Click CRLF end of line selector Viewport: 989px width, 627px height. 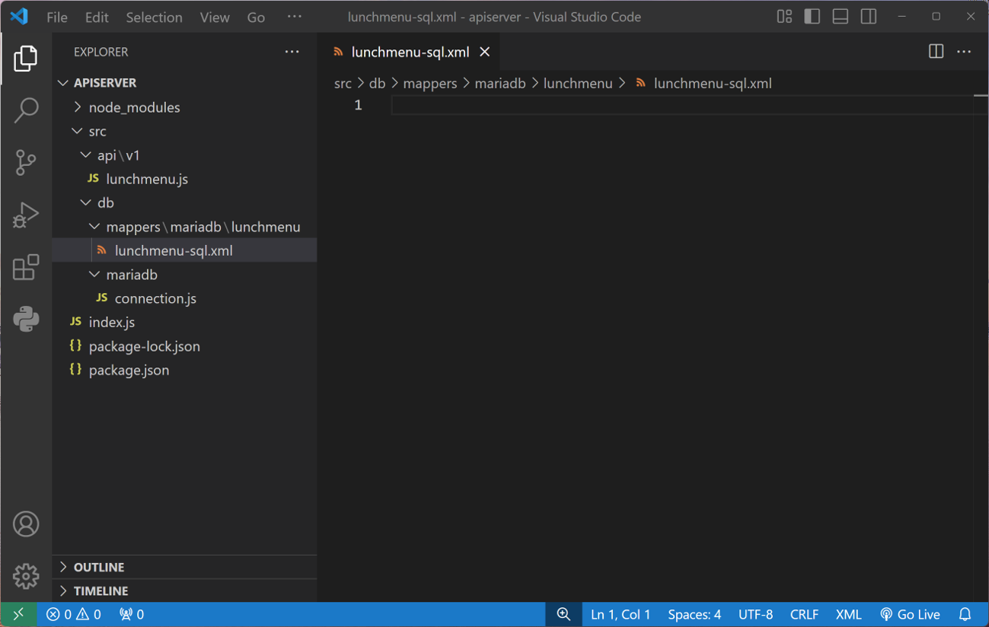tap(804, 614)
